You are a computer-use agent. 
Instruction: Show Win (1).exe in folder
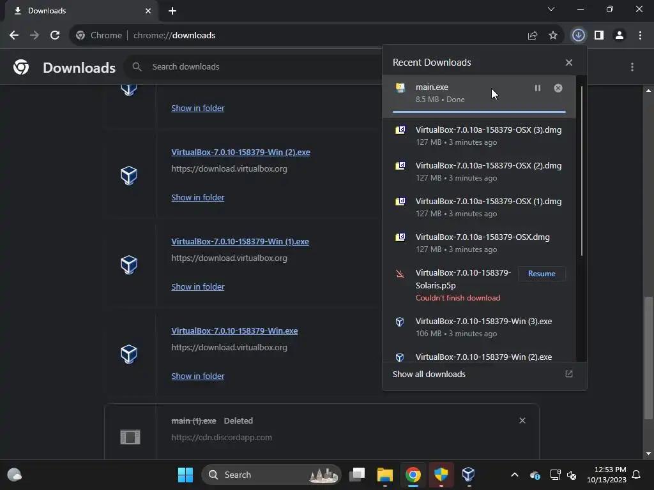point(198,286)
